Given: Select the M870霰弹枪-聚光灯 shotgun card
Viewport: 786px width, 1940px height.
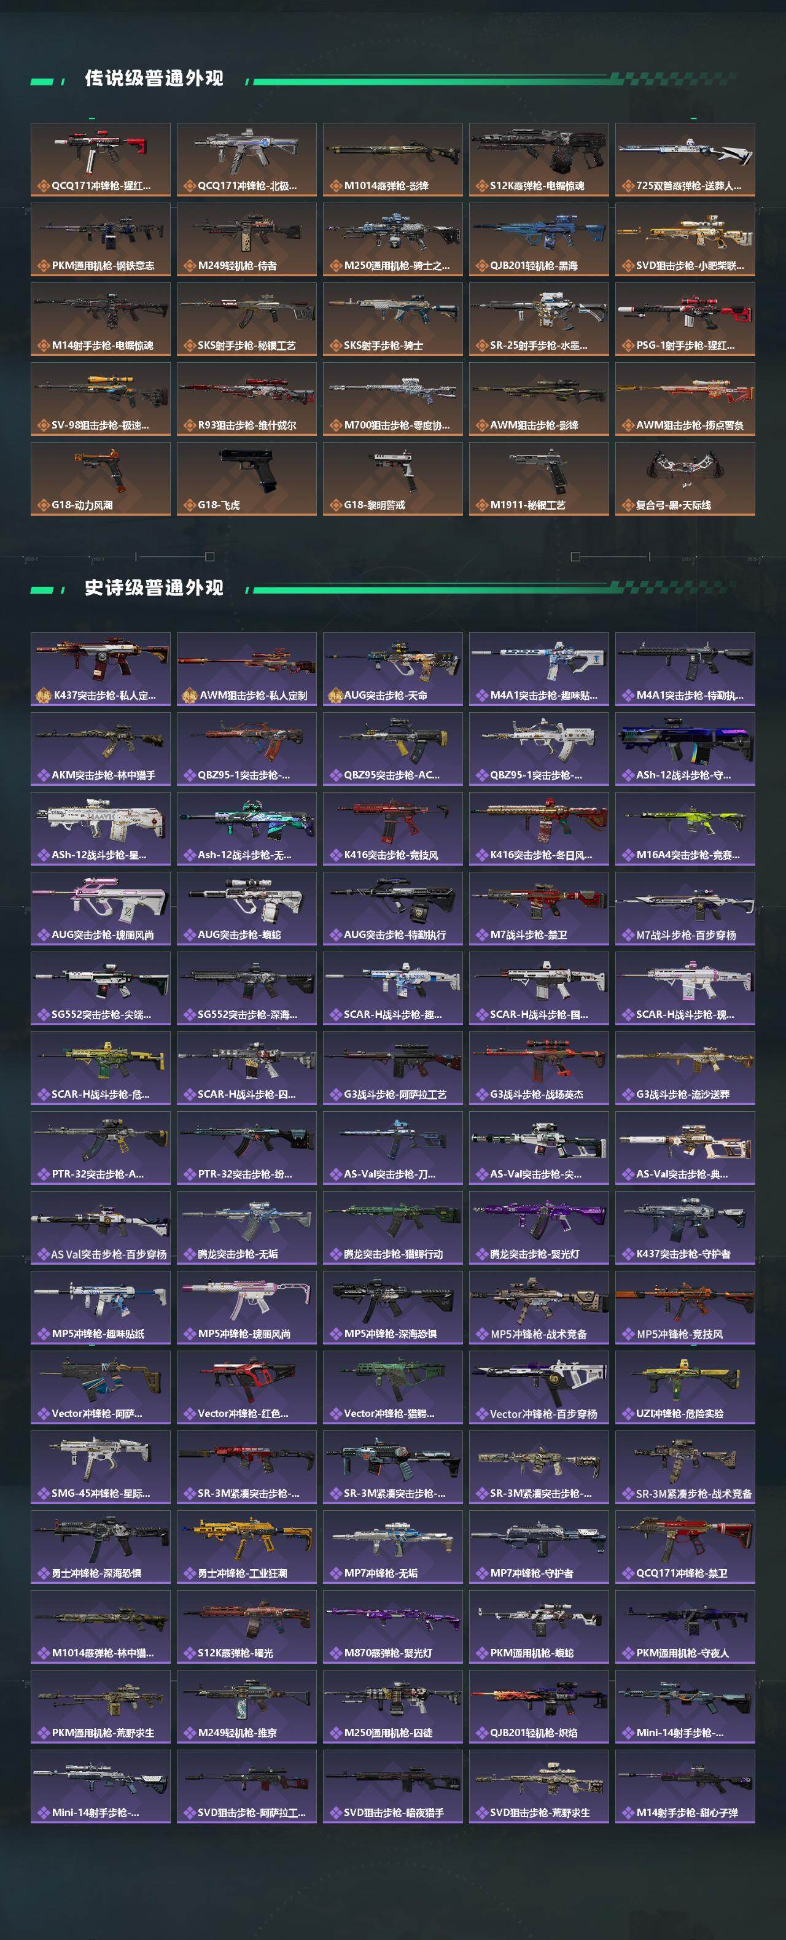Looking at the screenshot, I should coord(392,1627).
